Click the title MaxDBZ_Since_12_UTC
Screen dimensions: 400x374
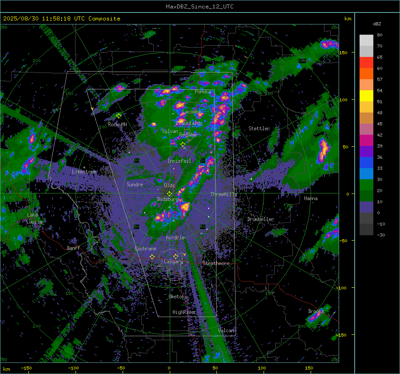200,7
